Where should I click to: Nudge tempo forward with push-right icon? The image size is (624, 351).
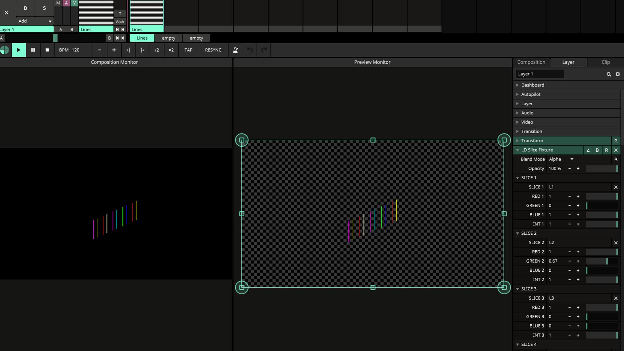click(x=142, y=50)
